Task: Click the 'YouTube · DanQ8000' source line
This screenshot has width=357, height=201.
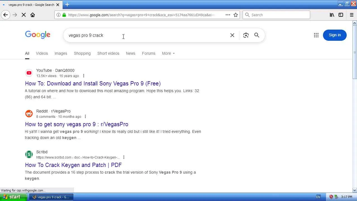Action: pyautogui.click(x=55, y=70)
